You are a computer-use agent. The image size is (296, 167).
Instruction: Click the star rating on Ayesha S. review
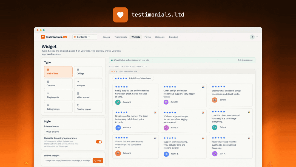121,87
